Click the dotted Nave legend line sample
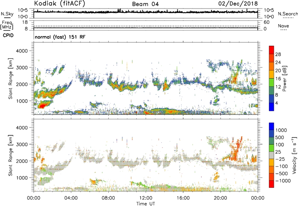298x206 pixels. [x=283, y=30]
